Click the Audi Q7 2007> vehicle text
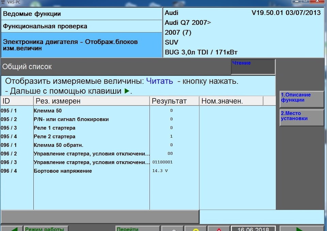Viewport: 327px width, 231px height. (x=188, y=22)
